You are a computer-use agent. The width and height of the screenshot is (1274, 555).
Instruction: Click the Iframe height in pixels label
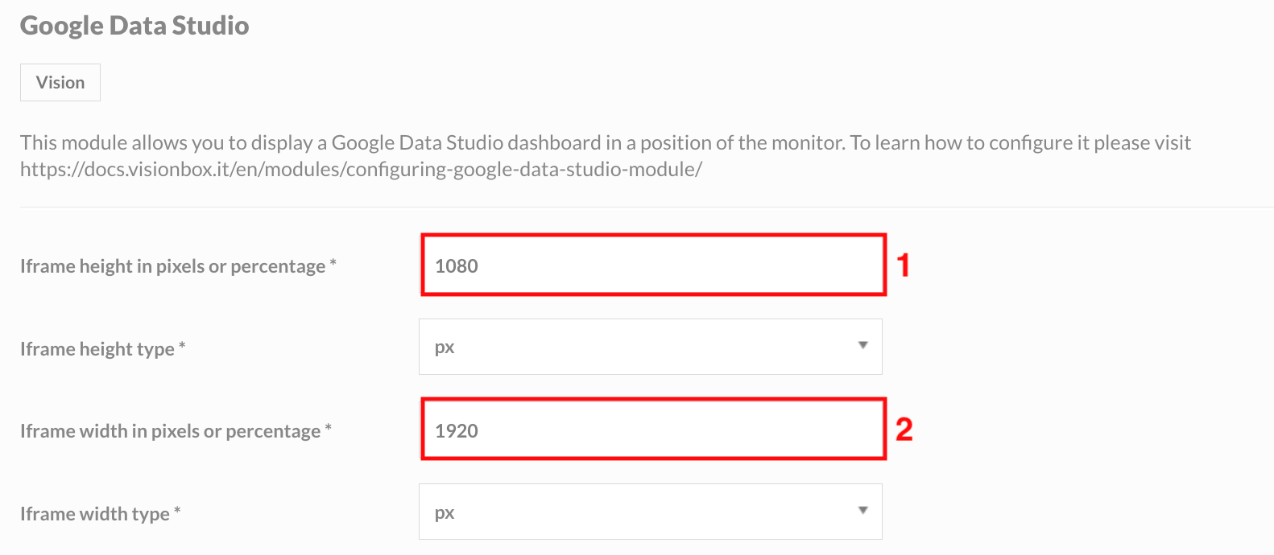pyautogui.click(x=178, y=265)
